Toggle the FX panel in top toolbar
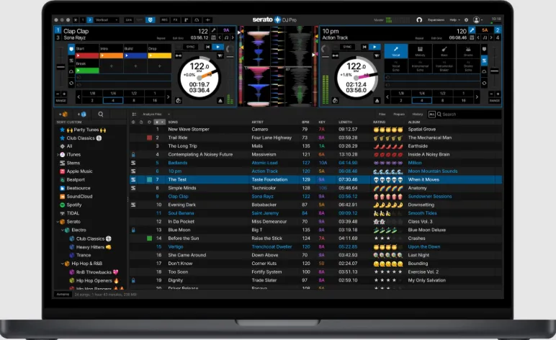 pyautogui.click(x=175, y=20)
